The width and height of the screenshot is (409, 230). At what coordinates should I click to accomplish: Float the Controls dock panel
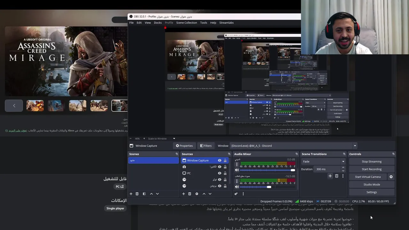393,154
